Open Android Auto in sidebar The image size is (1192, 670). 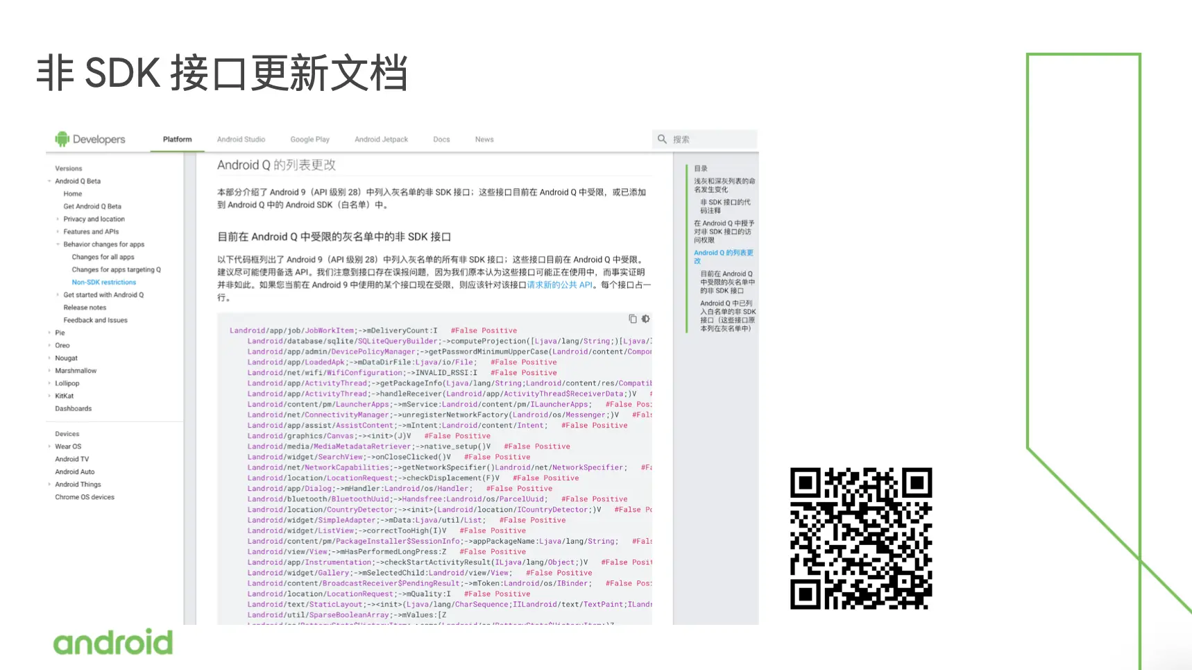pos(75,471)
